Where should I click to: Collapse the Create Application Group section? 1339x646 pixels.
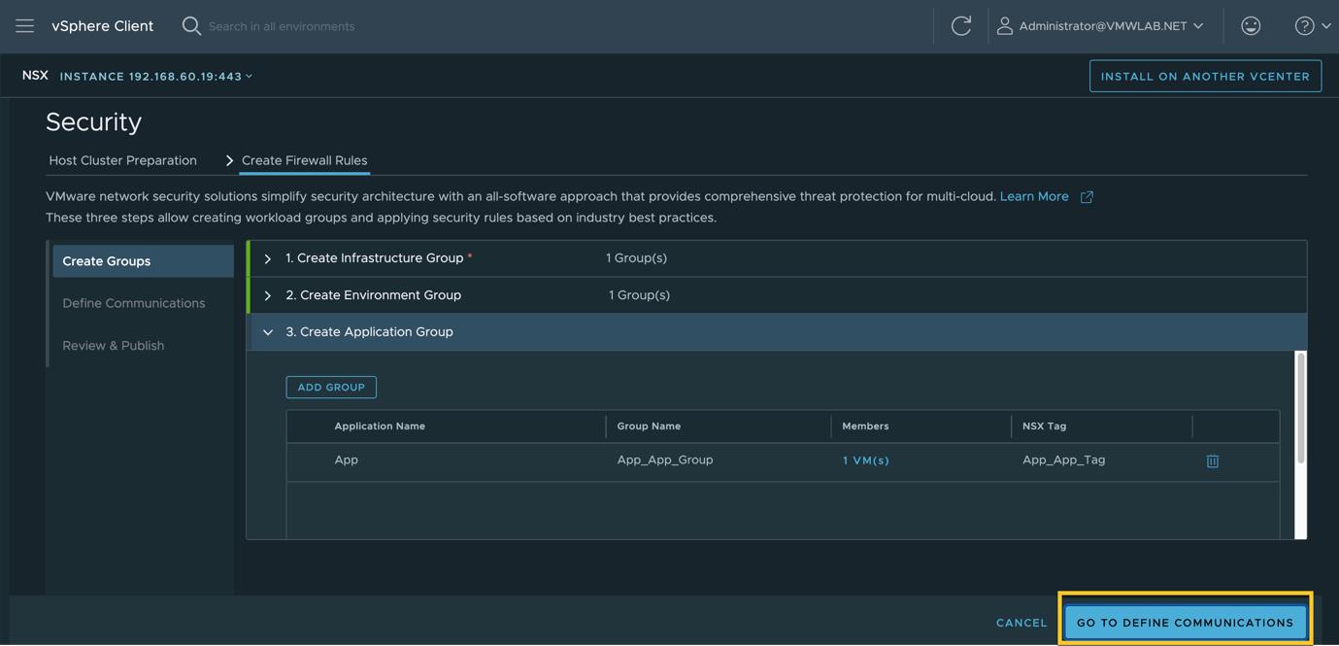pos(268,332)
